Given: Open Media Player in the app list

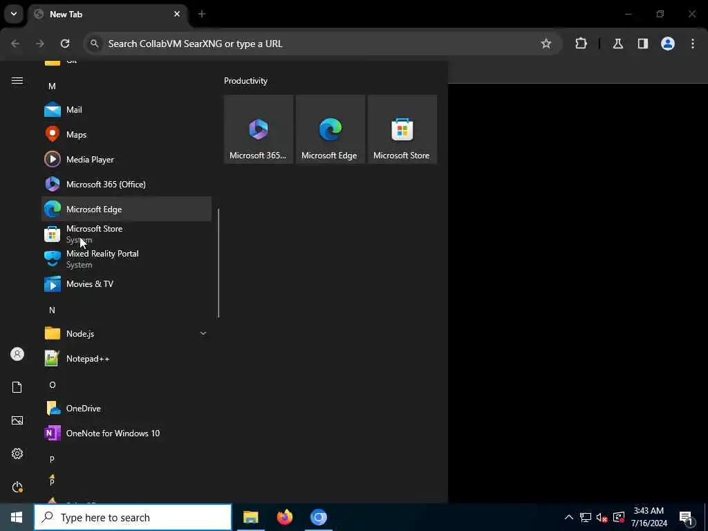Looking at the screenshot, I should [x=127, y=160].
